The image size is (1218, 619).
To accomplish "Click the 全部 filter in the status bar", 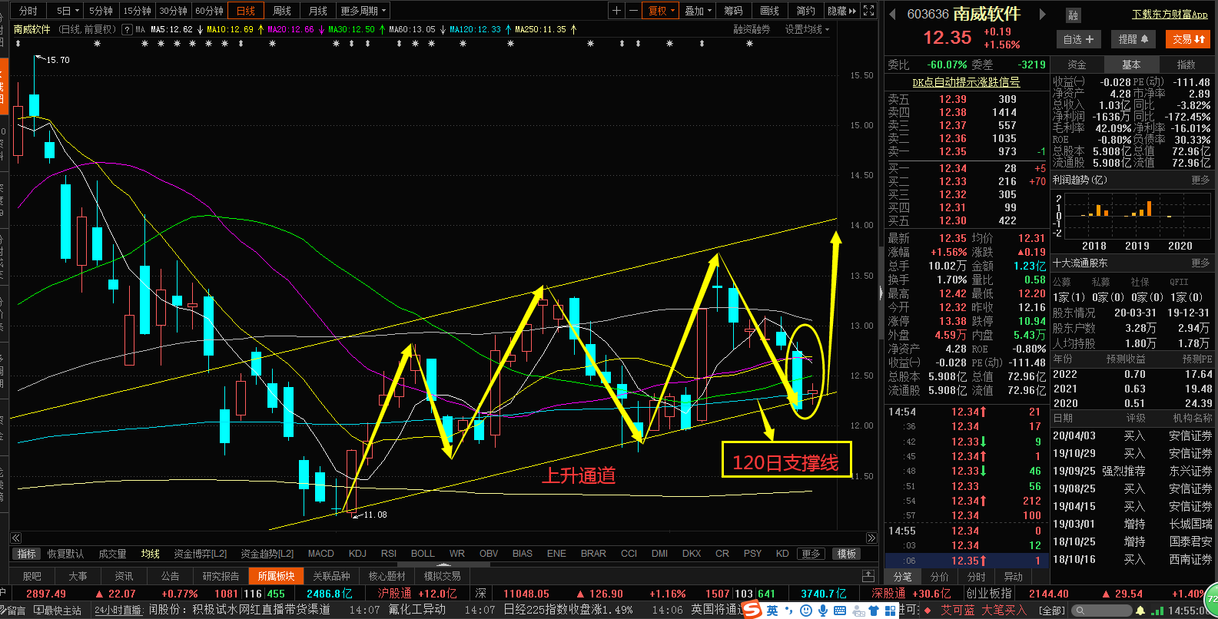I will click(1052, 611).
